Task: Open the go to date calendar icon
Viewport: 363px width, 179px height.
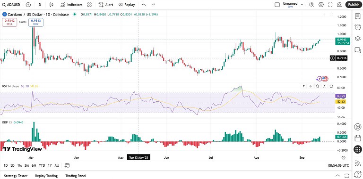Action: click(x=67, y=165)
